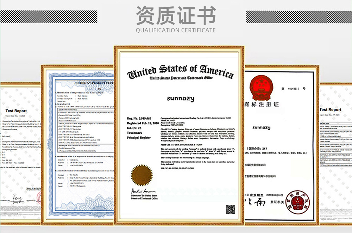Click the "商标注册证" title
This screenshot has width=352, height=233.
262,105
